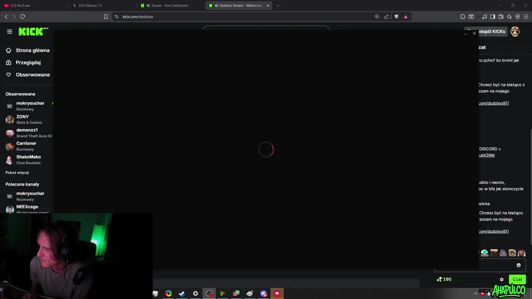Open the media playlist music note icon
This screenshot has width=532, height=299.
click(484, 17)
